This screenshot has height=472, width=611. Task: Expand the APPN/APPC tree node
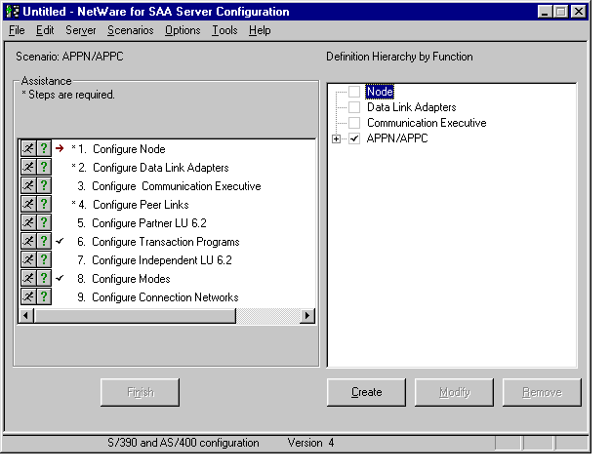337,138
